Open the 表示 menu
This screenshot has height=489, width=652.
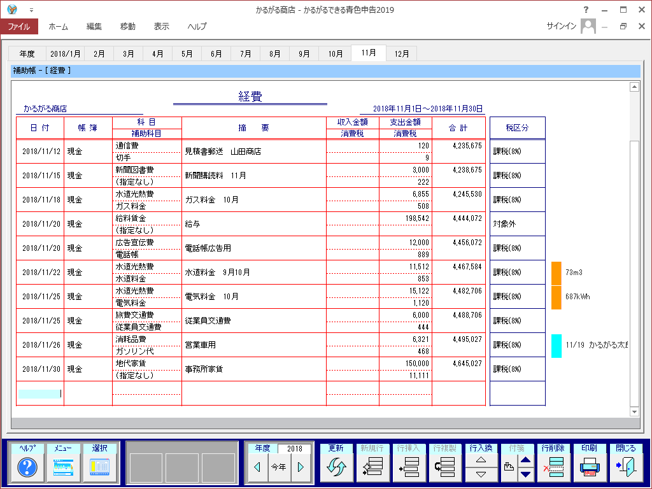coord(161,26)
